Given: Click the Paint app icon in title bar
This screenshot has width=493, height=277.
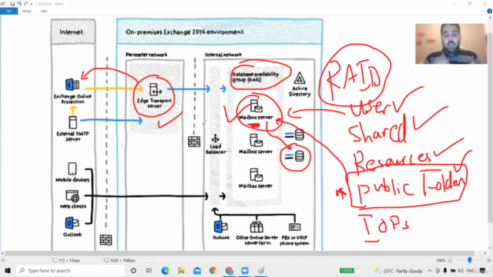Looking at the screenshot, I should point(3,4).
